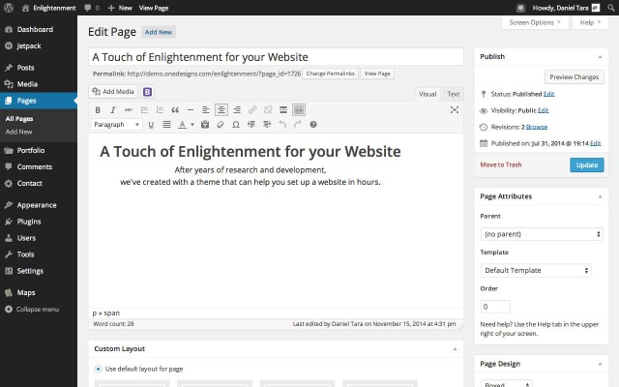Click the Move to Trash link

tap(500, 165)
